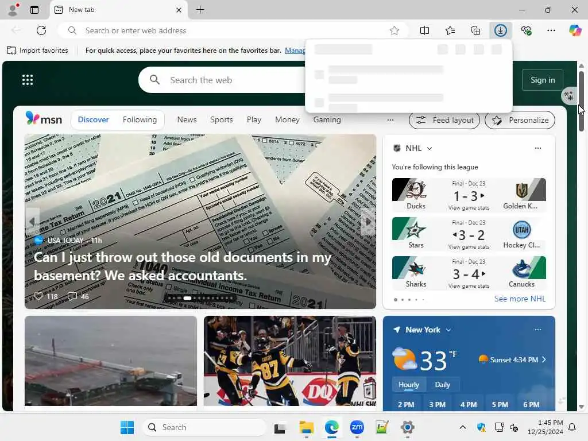Open the Favorites list icon
The image size is (588, 441).
[x=450, y=30]
